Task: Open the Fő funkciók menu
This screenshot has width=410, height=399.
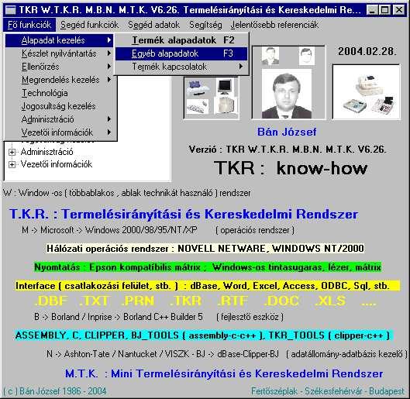Action: point(29,25)
